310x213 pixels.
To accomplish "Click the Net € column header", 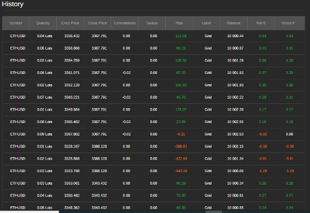I will pyautogui.click(x=261, y=23).
